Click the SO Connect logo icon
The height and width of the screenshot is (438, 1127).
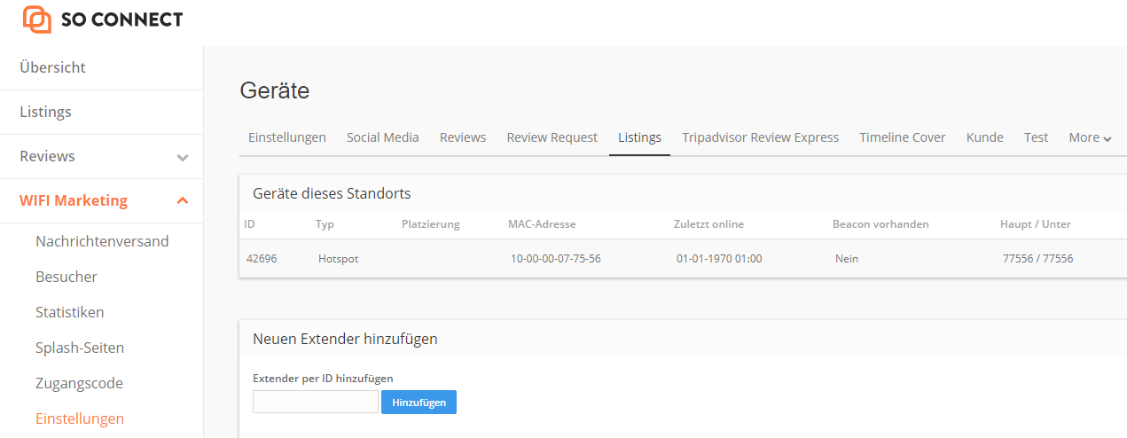37,19
